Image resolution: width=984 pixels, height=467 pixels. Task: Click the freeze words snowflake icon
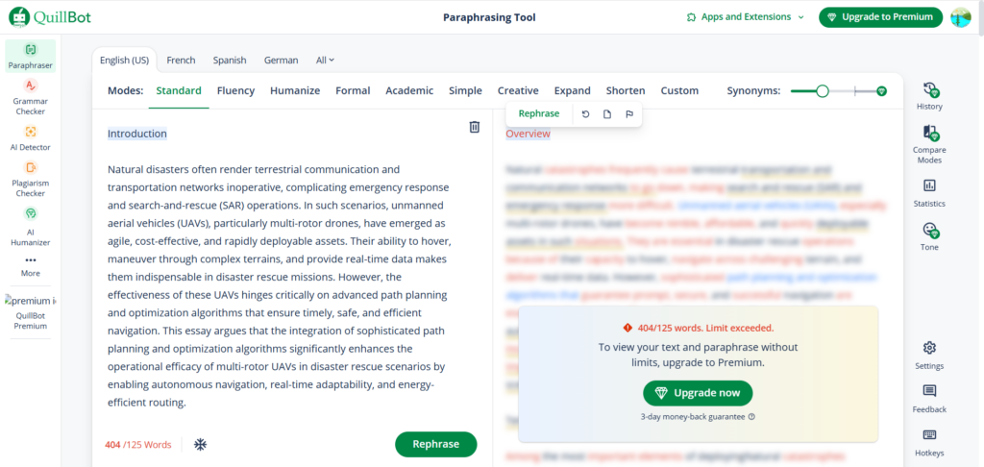click(200, 444)
